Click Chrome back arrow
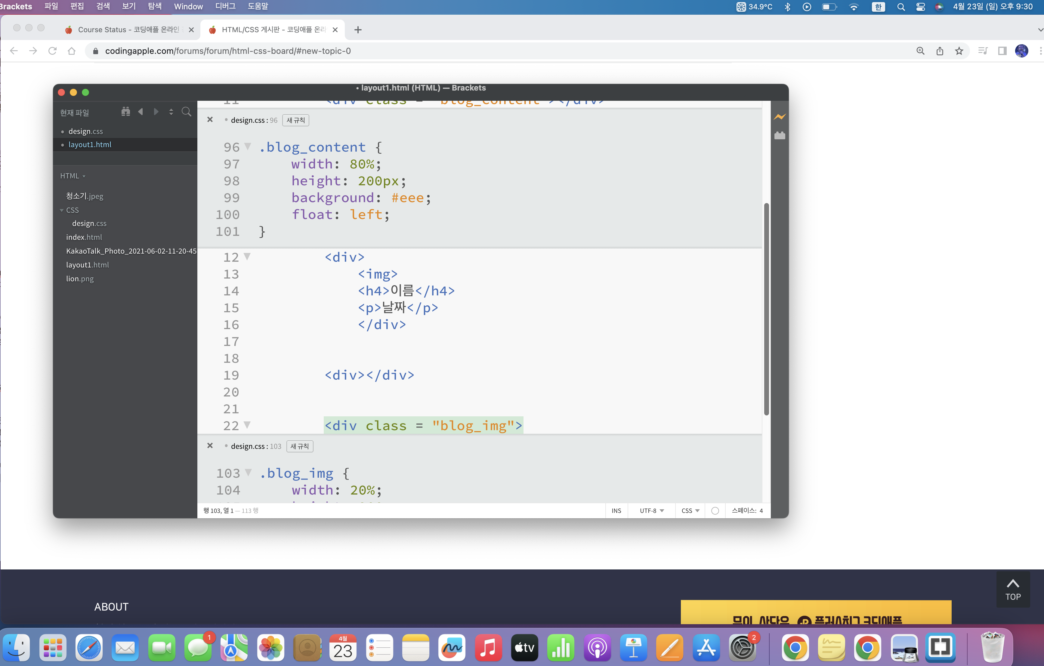Screen dimensions: 1044x666 point(14,51)
